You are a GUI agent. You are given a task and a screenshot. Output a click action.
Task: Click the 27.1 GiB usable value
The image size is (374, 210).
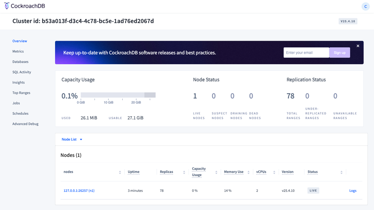pyautogui.click(x=135, y=118)
